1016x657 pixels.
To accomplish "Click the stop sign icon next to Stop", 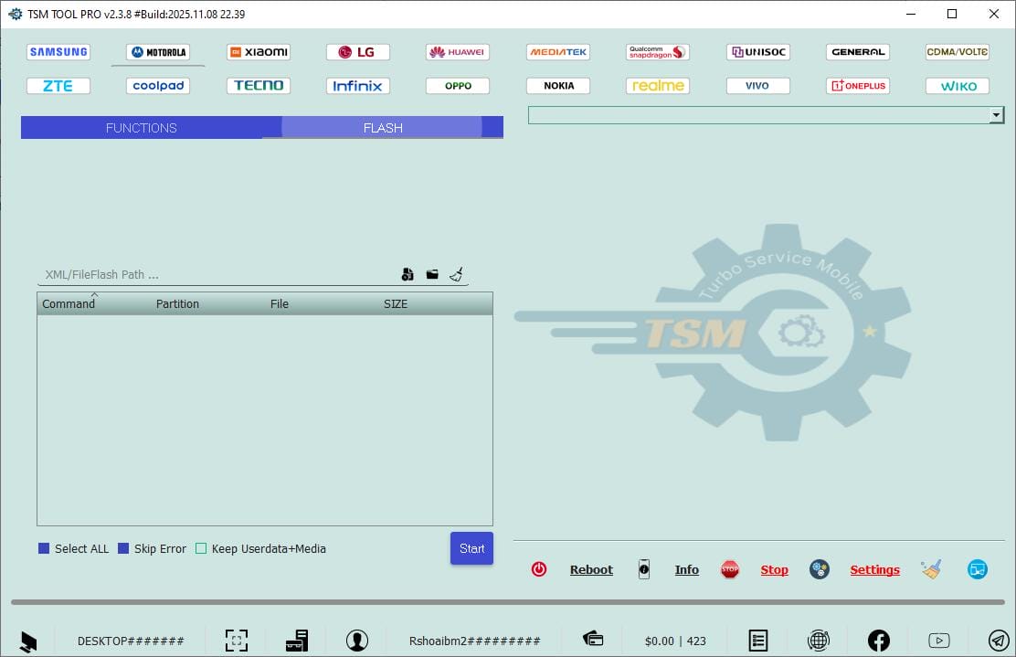I will (x=730, y=568).
